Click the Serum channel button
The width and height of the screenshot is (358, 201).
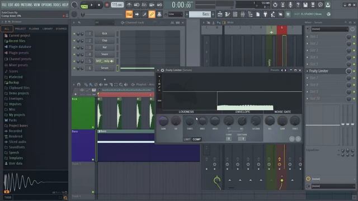pyautogui.click(x=105, y=68)
